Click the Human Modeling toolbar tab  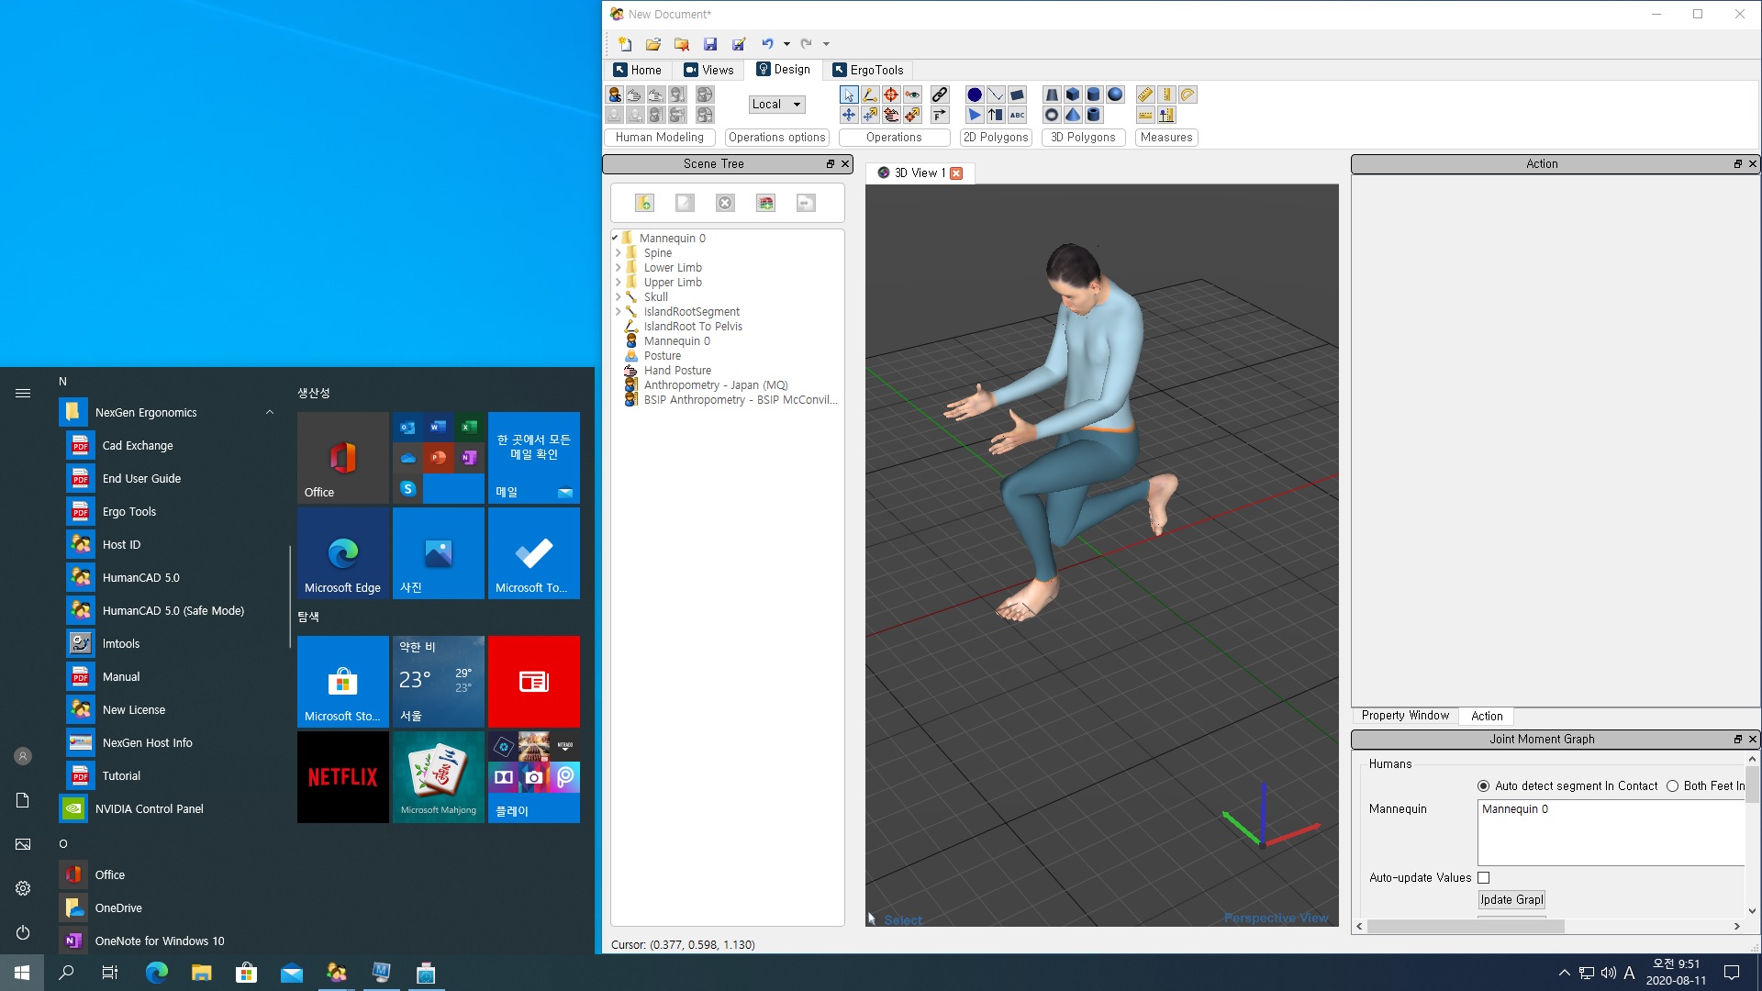[660, 137]
